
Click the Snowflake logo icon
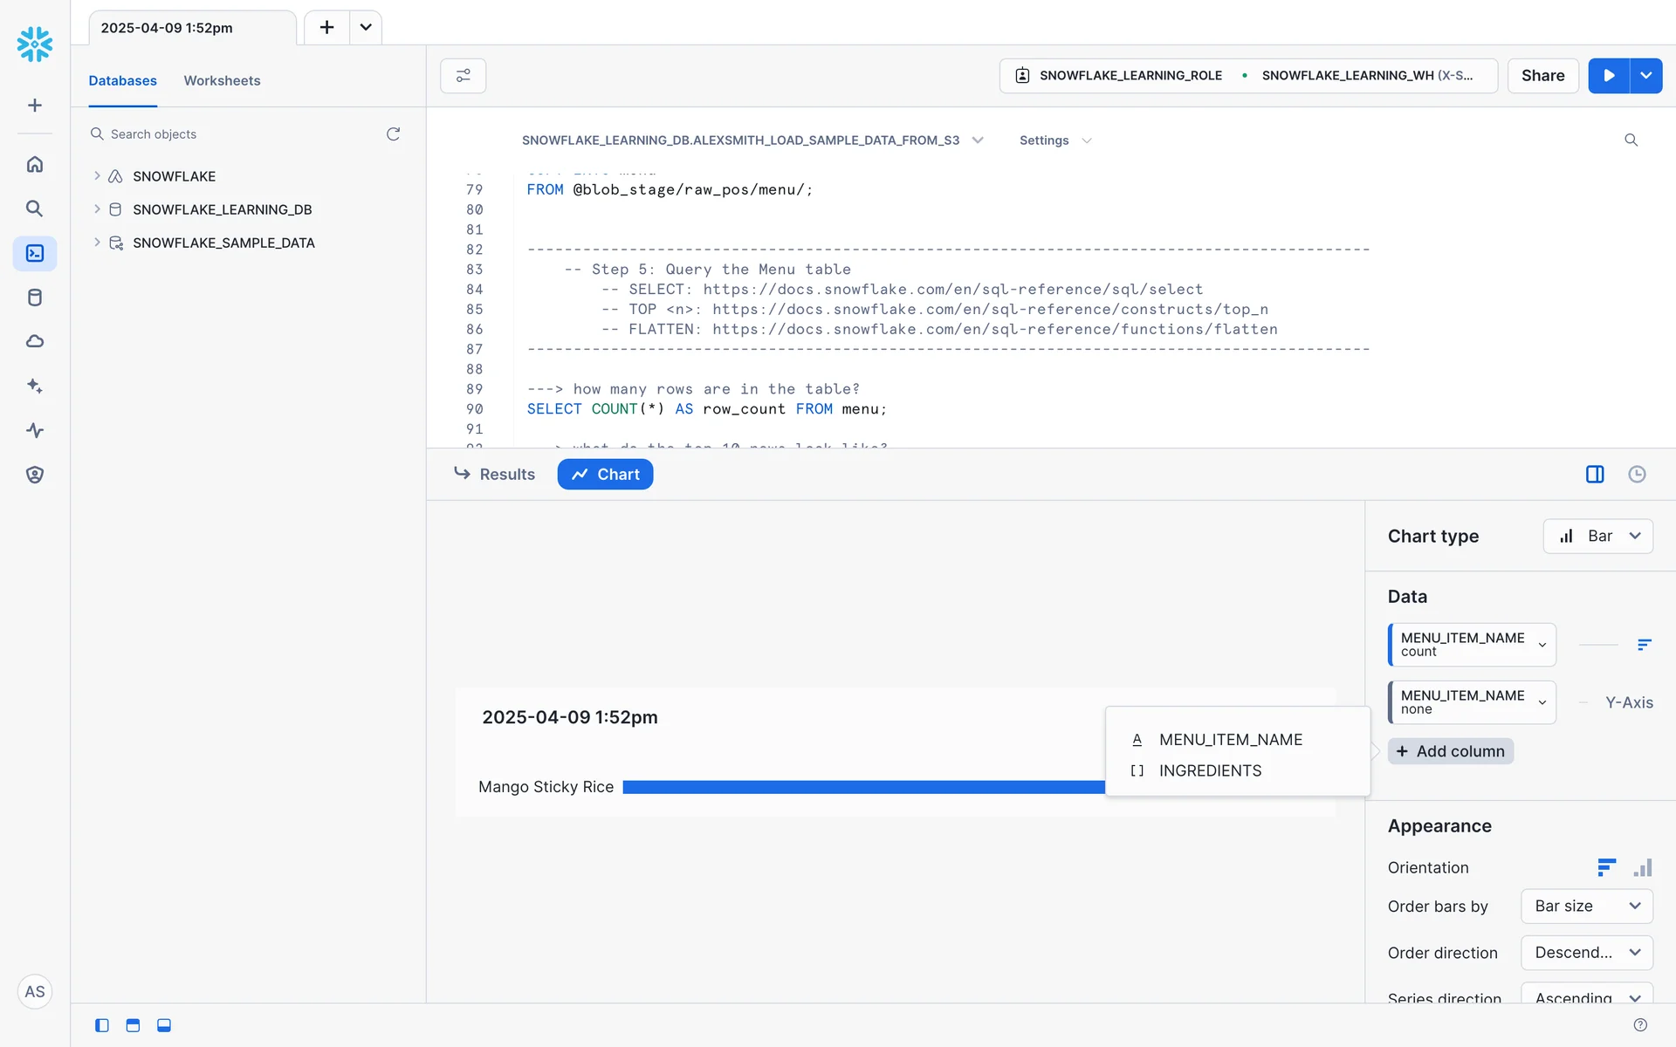coord(35,44)
